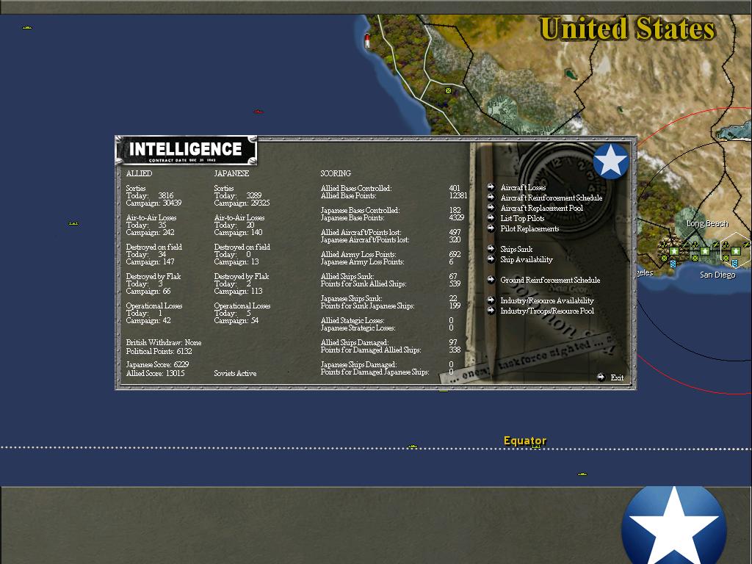Click the United States map title

click(627, 29)
